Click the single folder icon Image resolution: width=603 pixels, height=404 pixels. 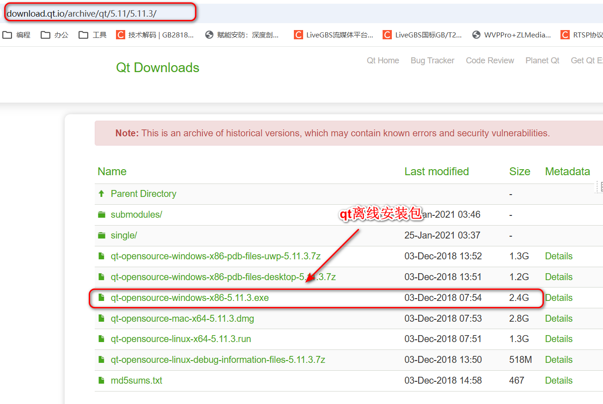tap(102, 235)
